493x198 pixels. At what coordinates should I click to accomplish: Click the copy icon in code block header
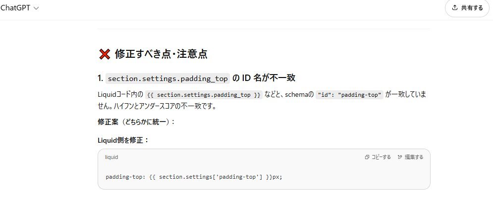pos(367,158)
